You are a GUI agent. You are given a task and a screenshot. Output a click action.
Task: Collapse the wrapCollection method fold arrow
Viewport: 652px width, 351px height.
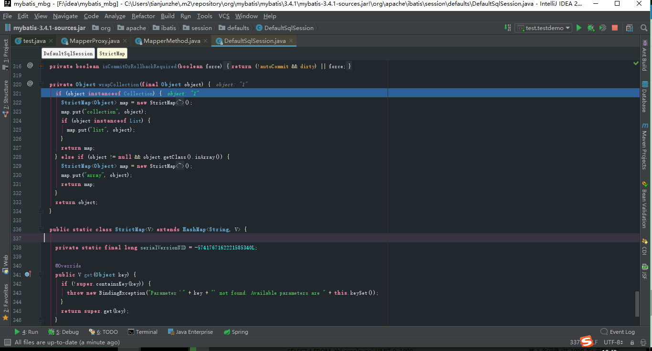(x=41, y=84)
